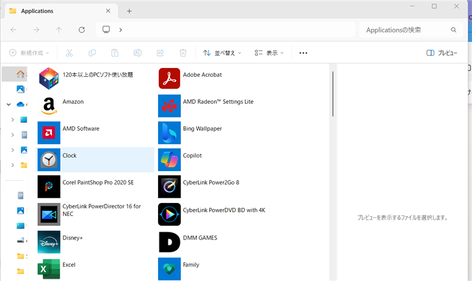Click the Copilot app icon
Screen dimensions: 472x281
click(169, 159)
